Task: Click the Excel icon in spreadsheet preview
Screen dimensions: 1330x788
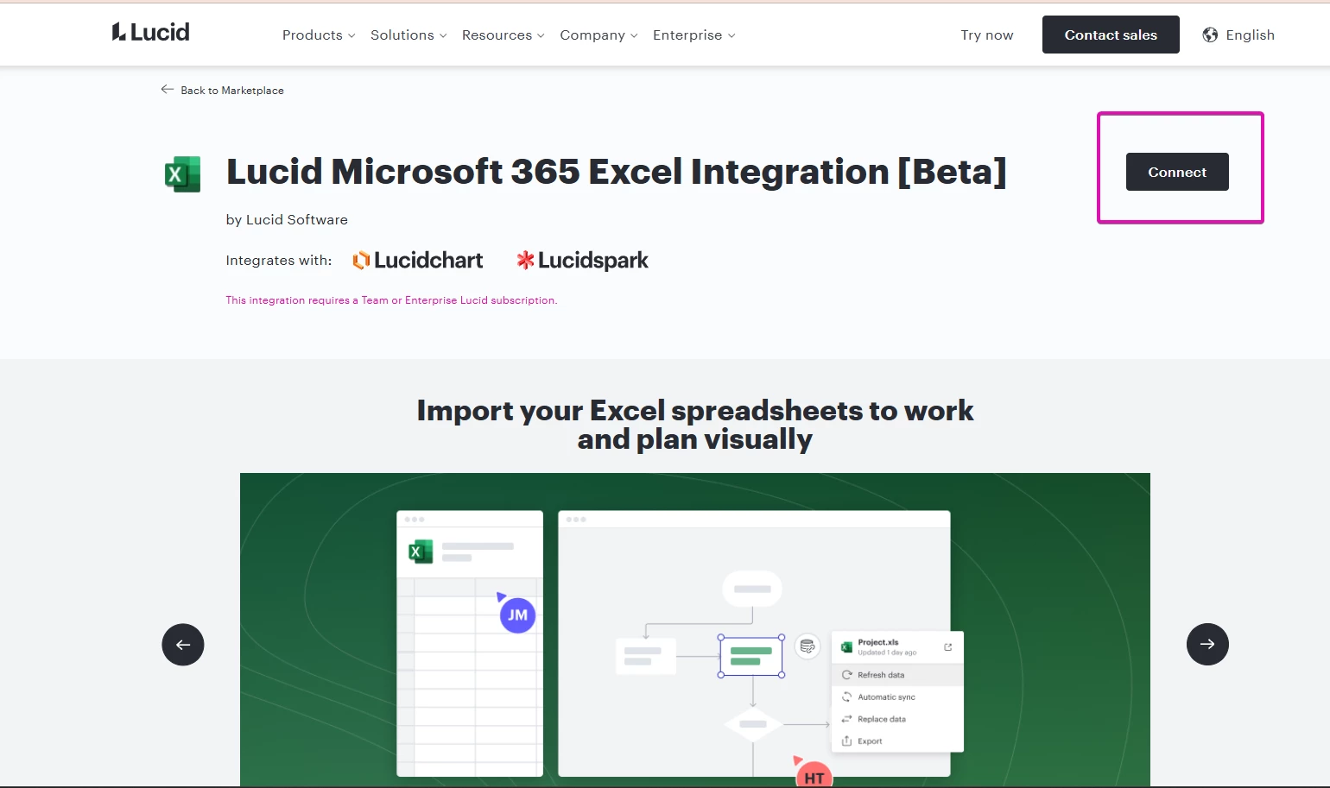Action: coord(421,552)
